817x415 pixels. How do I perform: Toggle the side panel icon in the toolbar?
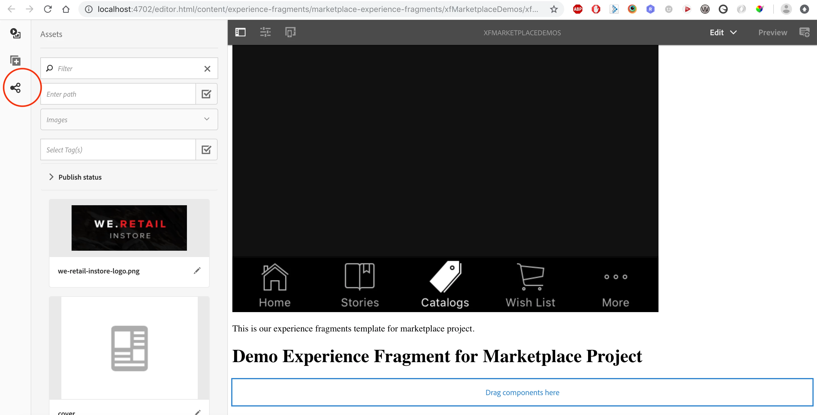[x=240, y=32]
